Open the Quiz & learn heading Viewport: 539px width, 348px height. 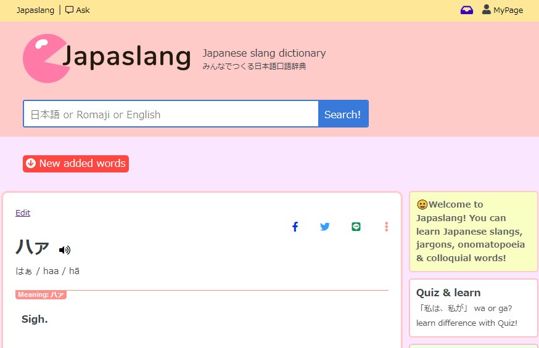point(448,293)
